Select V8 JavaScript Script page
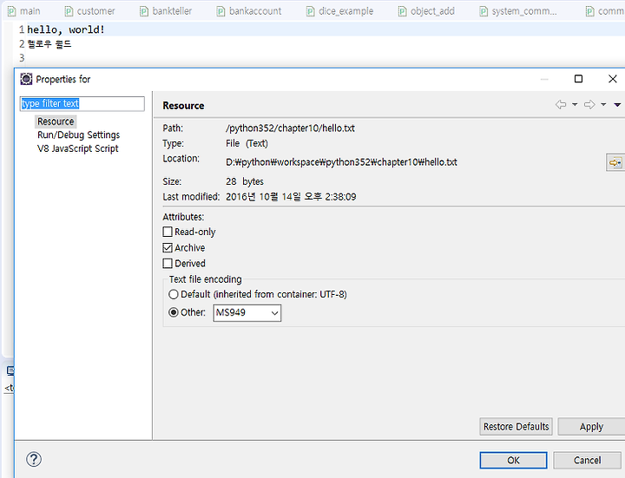Screen dimensions: 625x478 pyautogui.click(x=78, y=148)
